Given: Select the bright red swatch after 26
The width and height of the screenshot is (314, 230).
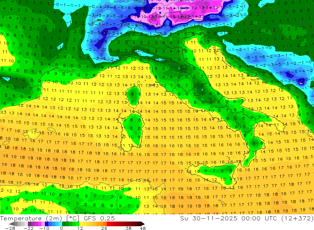Looking at the screenshot, I should click(x=108, y=224).
